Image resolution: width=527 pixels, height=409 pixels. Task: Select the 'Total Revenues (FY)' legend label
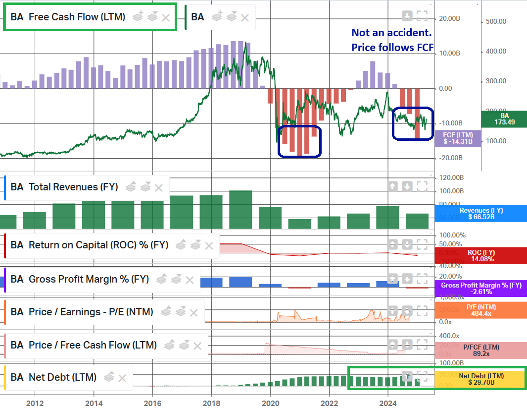[x=73, y=187]
